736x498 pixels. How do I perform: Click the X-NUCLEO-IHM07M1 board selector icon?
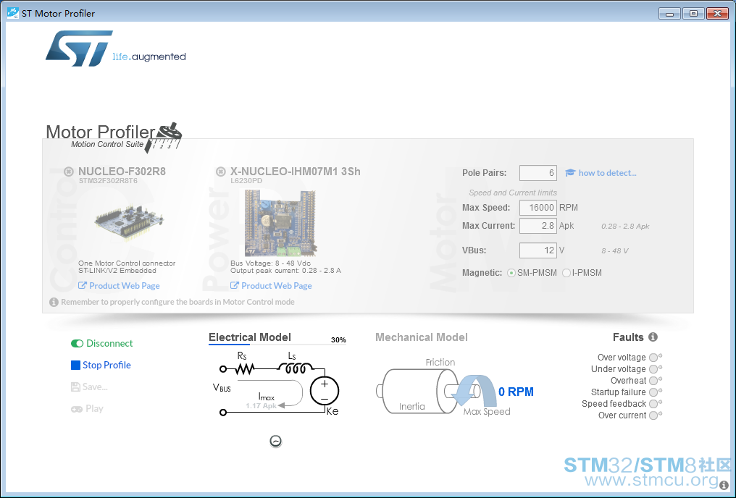[221, 172]
